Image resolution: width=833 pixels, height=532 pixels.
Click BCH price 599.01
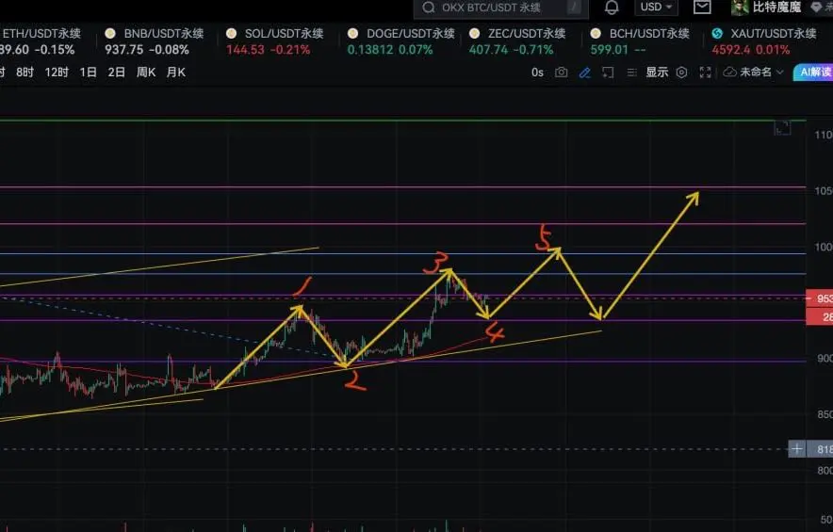coord(610,50)
